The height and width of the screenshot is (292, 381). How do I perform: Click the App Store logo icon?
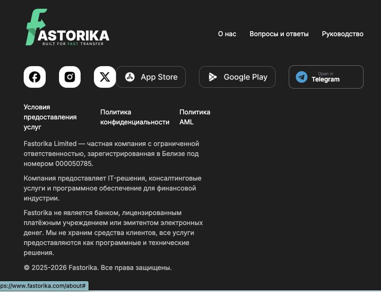tap(130, 77)
